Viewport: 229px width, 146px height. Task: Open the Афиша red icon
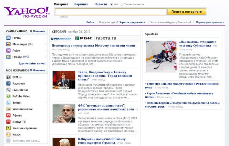tap(8, 115)
